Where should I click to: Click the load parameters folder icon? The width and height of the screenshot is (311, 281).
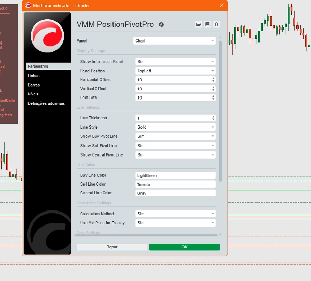pyautogui.click(x=199, y=24)
